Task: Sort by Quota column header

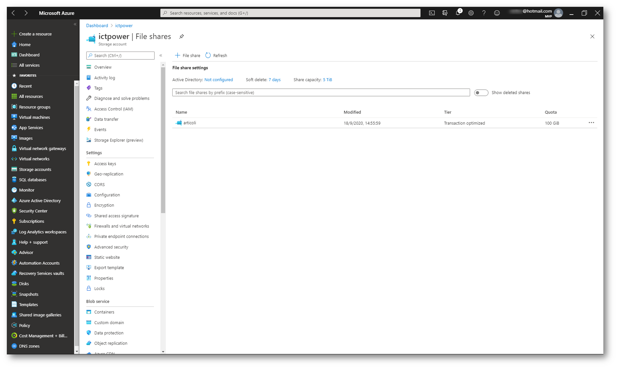Action: [x=551, y=112]
